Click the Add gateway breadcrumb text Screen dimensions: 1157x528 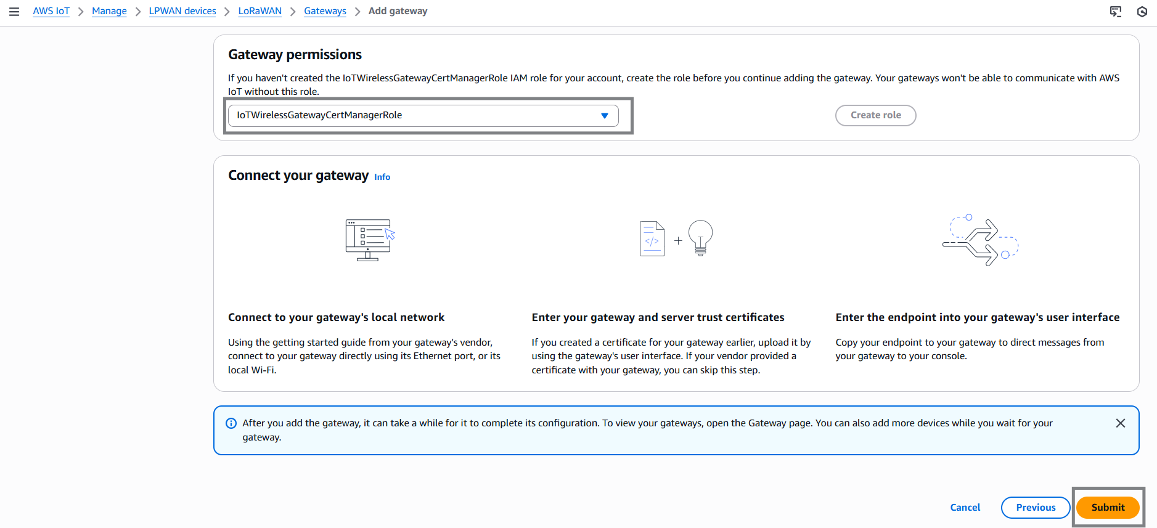click(398, 11)
